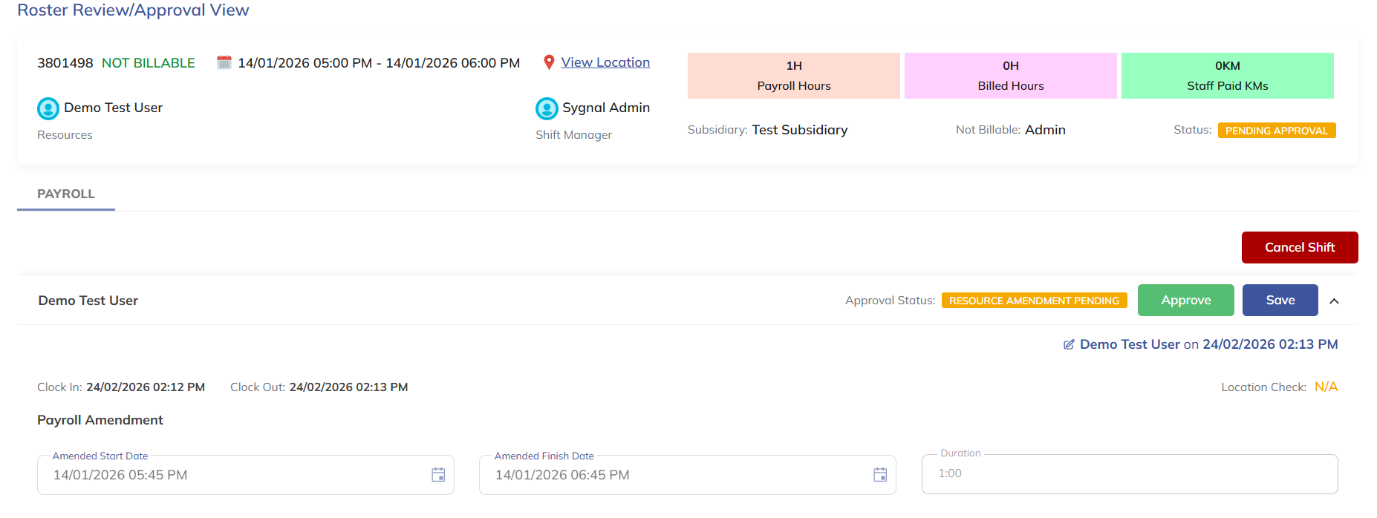1377x518 pixels.
Task: Click Demo Test User avatar icon
Action: [x=48, y=108]
